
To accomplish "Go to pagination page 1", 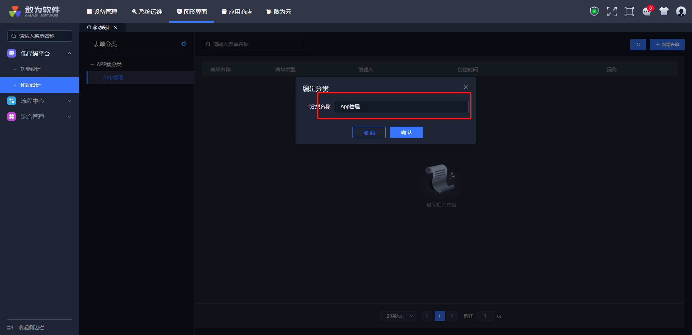I will 439,316.
